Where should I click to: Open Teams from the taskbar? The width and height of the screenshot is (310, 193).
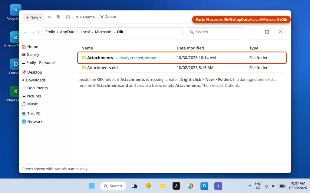pyautogui.click(x=218, y=186)
